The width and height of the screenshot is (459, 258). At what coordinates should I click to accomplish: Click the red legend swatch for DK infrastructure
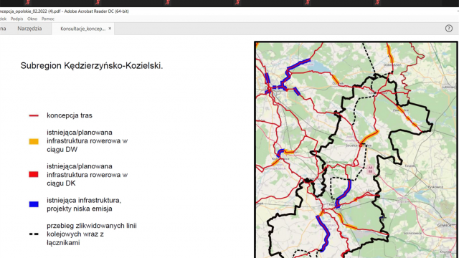34,175
